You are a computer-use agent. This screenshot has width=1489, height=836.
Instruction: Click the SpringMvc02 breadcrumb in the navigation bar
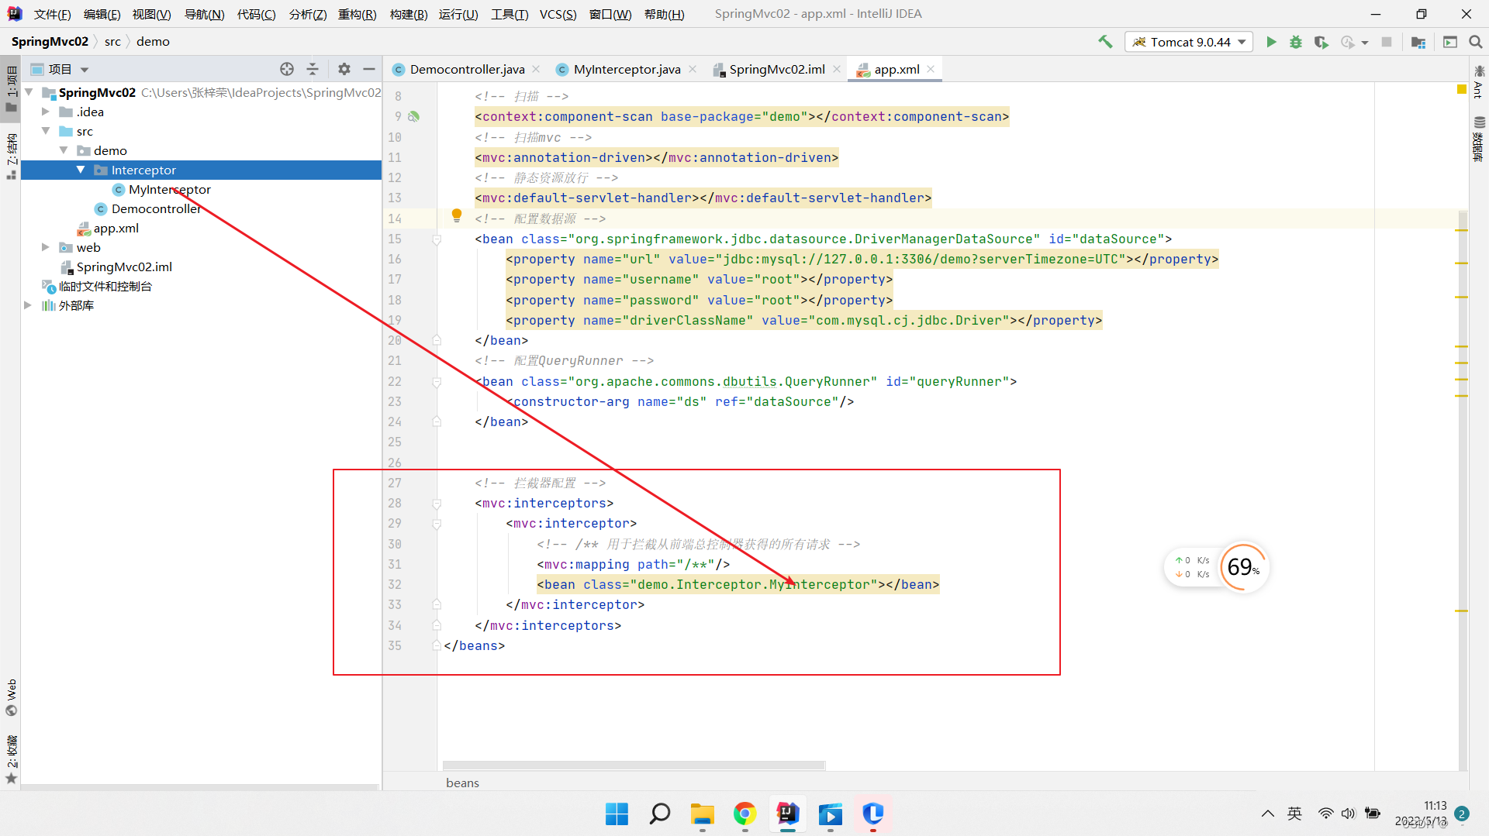click(x=50, y=42)
